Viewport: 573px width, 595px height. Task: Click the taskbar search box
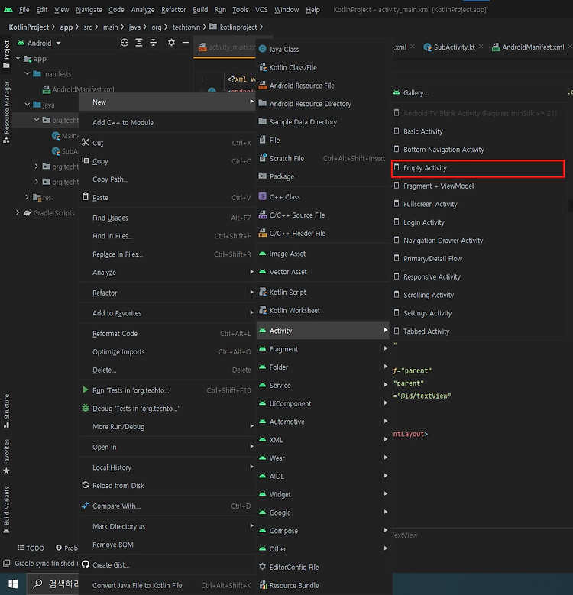[x=53, y=584]
